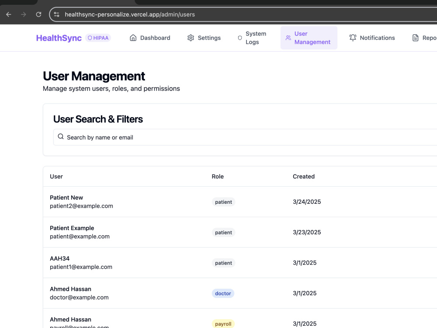
Task: Click the Role column header
Action: tap(218, 177)
